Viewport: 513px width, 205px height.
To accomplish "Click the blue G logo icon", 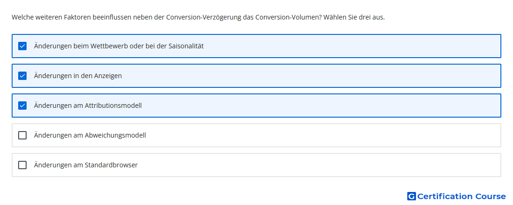I will 411,196.
